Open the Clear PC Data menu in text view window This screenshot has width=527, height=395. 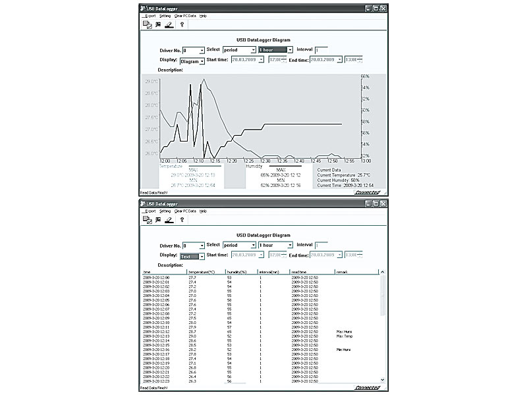point(185,211)
